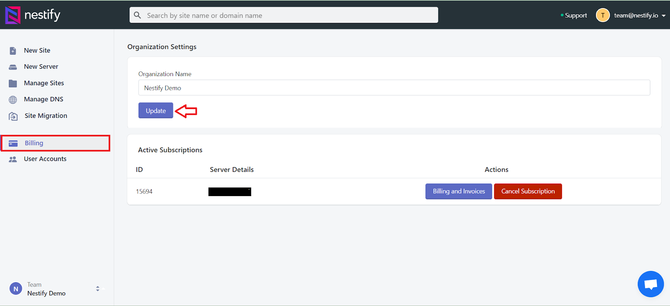Click the Site Migration icon
The height and width of the screenshot is (306, 670).
click(13, 116)
